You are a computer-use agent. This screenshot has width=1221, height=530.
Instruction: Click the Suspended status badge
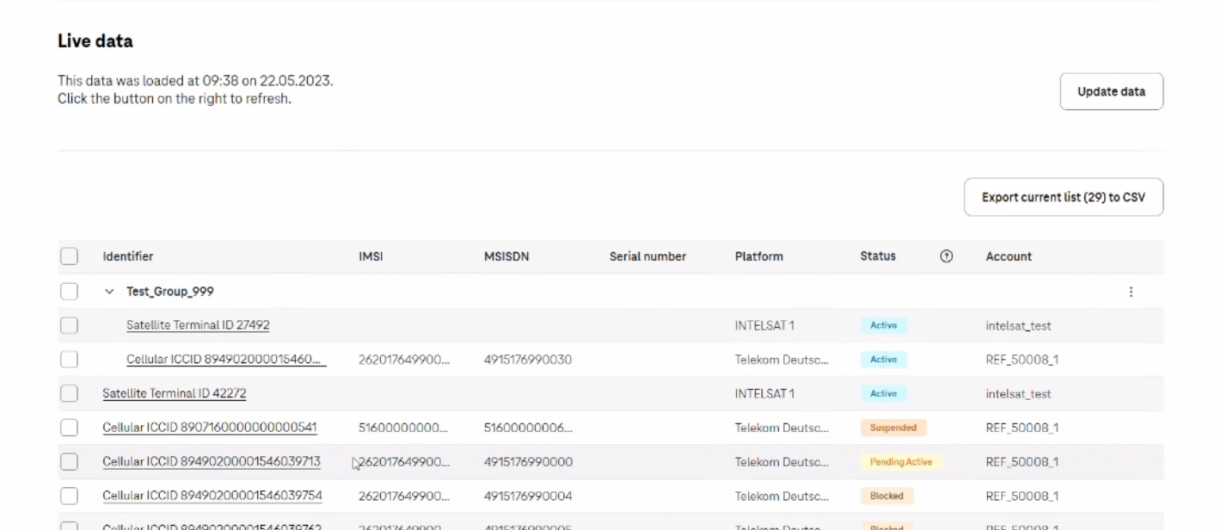893,428
